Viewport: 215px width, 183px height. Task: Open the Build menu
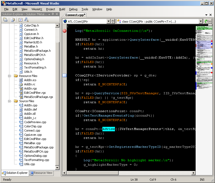point(62,9)
